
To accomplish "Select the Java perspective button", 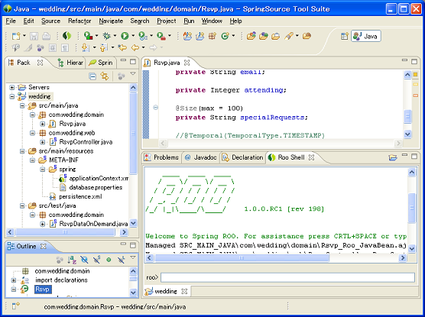I will click(366, 36).
